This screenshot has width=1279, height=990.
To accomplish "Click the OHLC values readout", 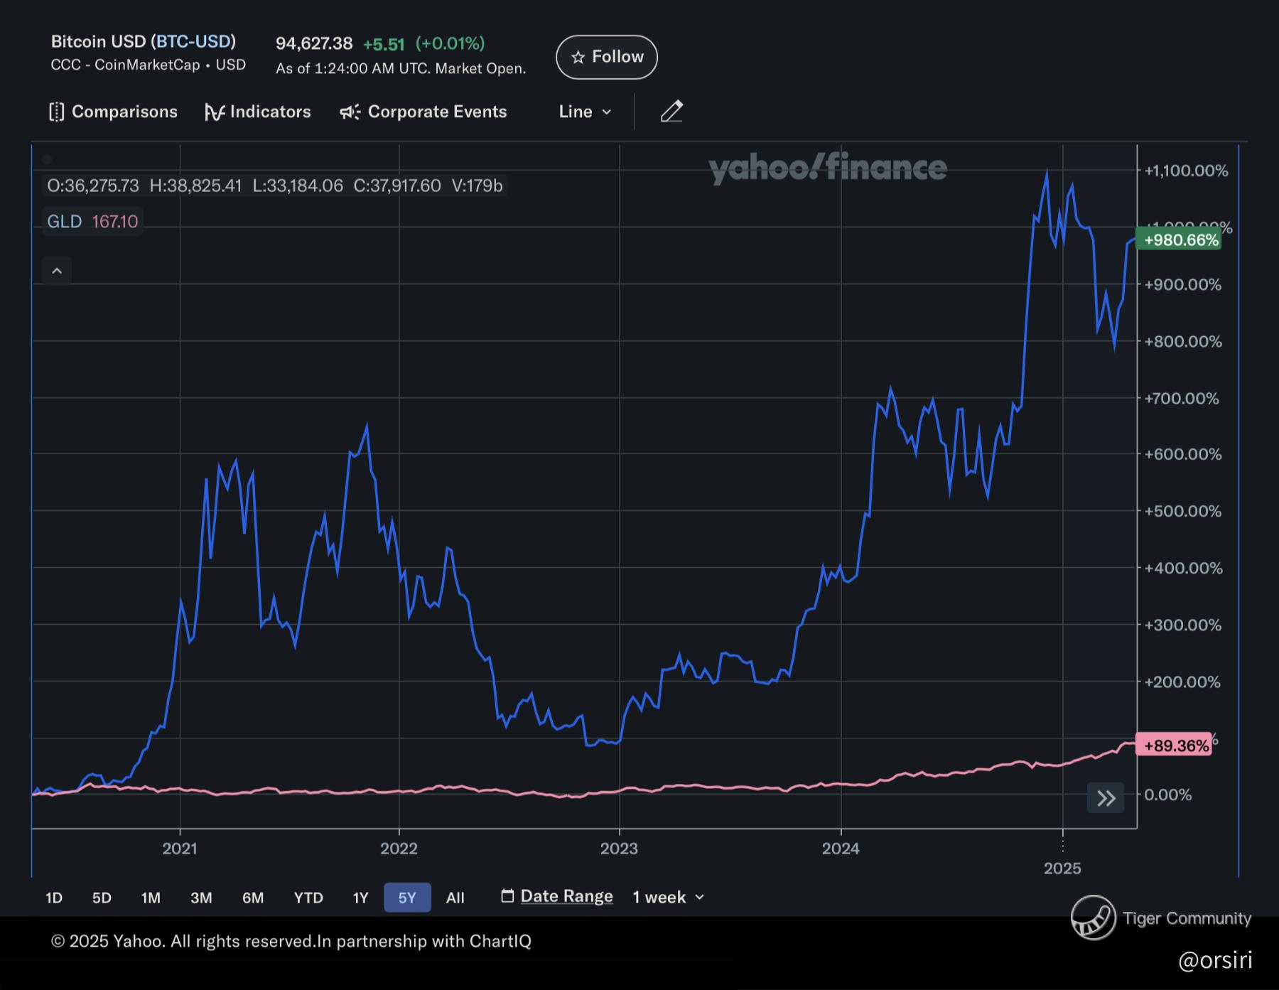I will [275, 185].
